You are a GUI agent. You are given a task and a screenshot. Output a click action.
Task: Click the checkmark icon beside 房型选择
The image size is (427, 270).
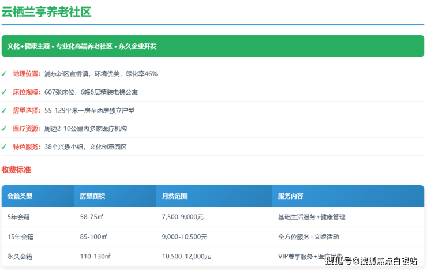click(x=4, y=110)
